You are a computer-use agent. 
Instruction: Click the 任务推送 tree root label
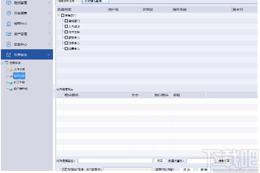[x=15, y=63]
